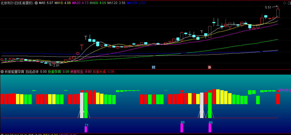Click the 2.91 low price label
Viewport: 291px width, 135px height.
point(56,65)
